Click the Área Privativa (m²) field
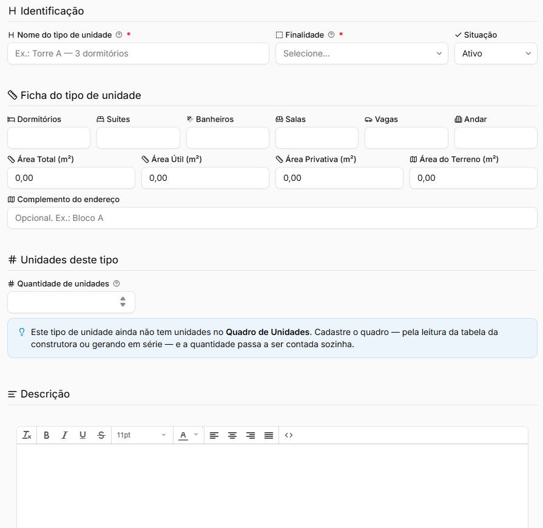Viewport: 543px width, 528px height. [x=339, y=178]
